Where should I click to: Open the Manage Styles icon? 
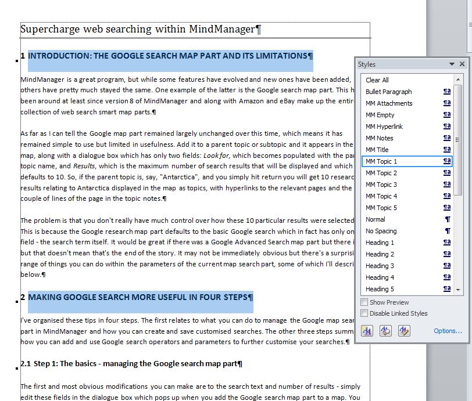pyautogui.click(x=404, y=331)
